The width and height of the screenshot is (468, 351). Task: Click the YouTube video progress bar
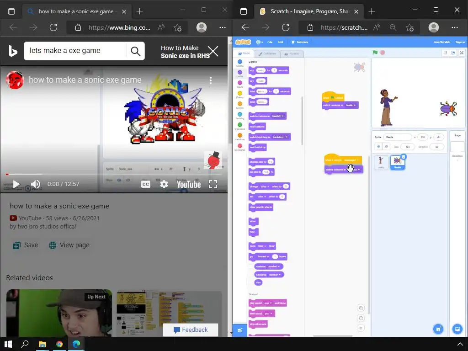click(x=113, y=174)
